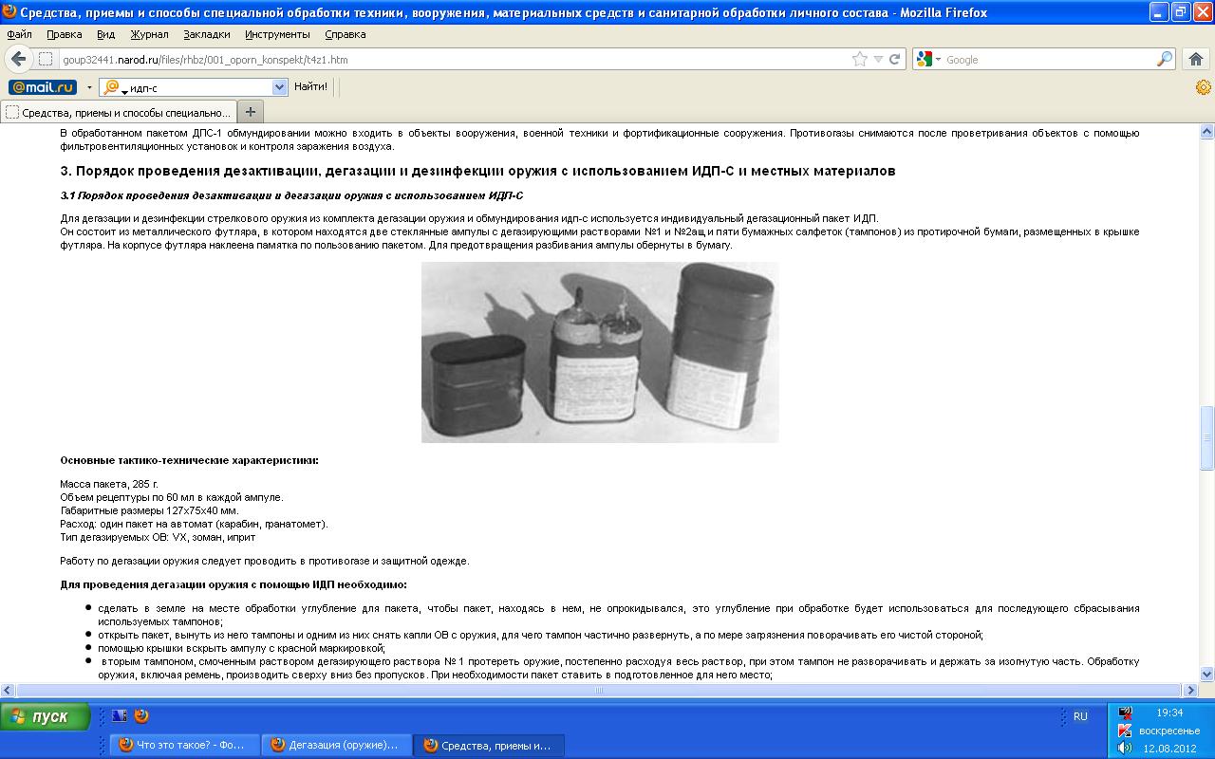The width and height of the screenshot is (1215, 759).
Task: Expand the Mail.ru search box dropdown
Action: coord(279,87)
